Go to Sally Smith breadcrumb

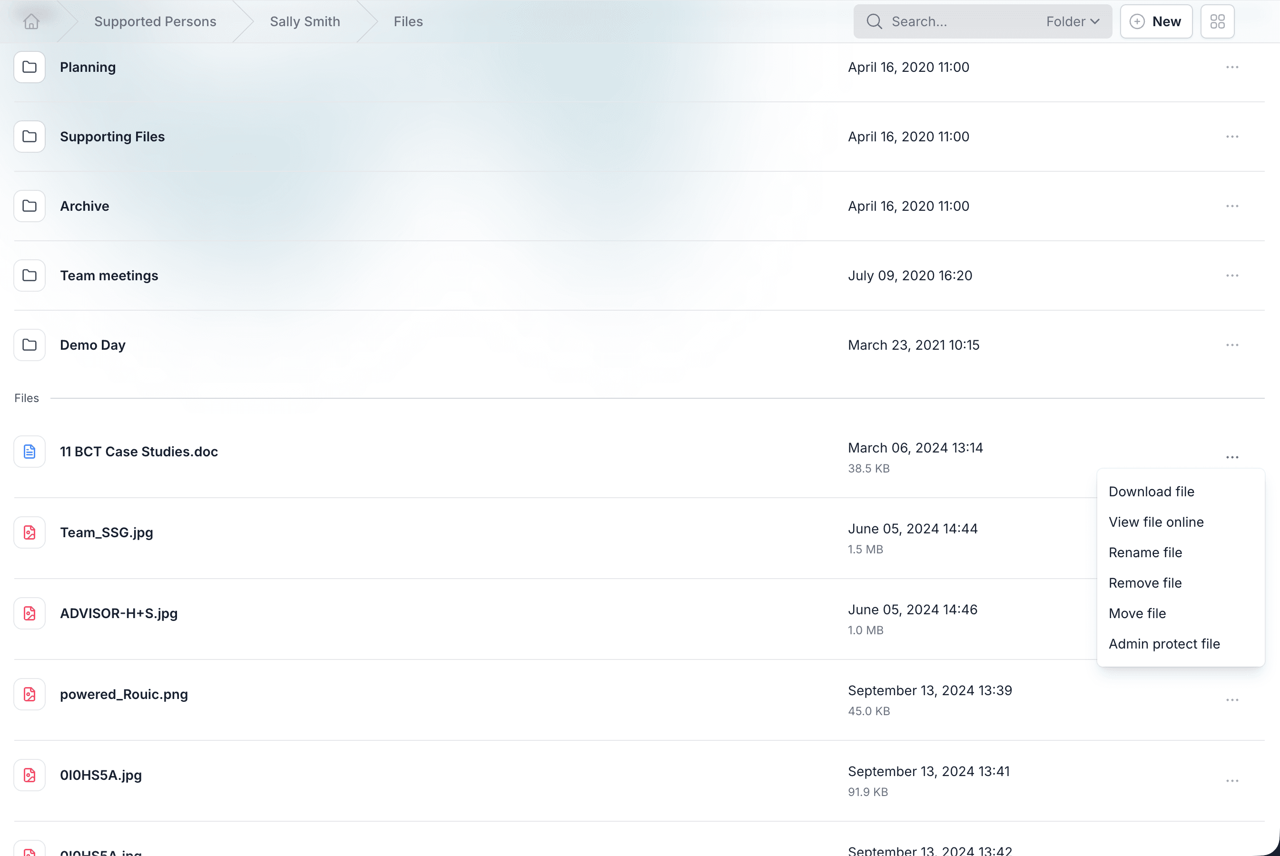[305, 21]
